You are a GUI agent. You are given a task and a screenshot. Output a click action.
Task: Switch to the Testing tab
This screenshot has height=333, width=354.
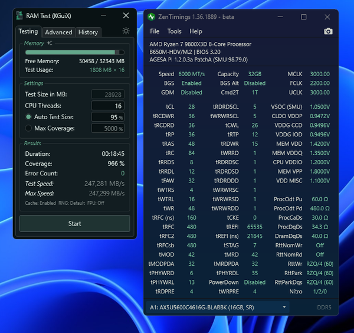[28, 31]
